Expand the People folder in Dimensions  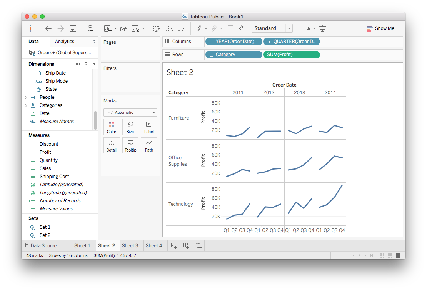tap(26, 97)
